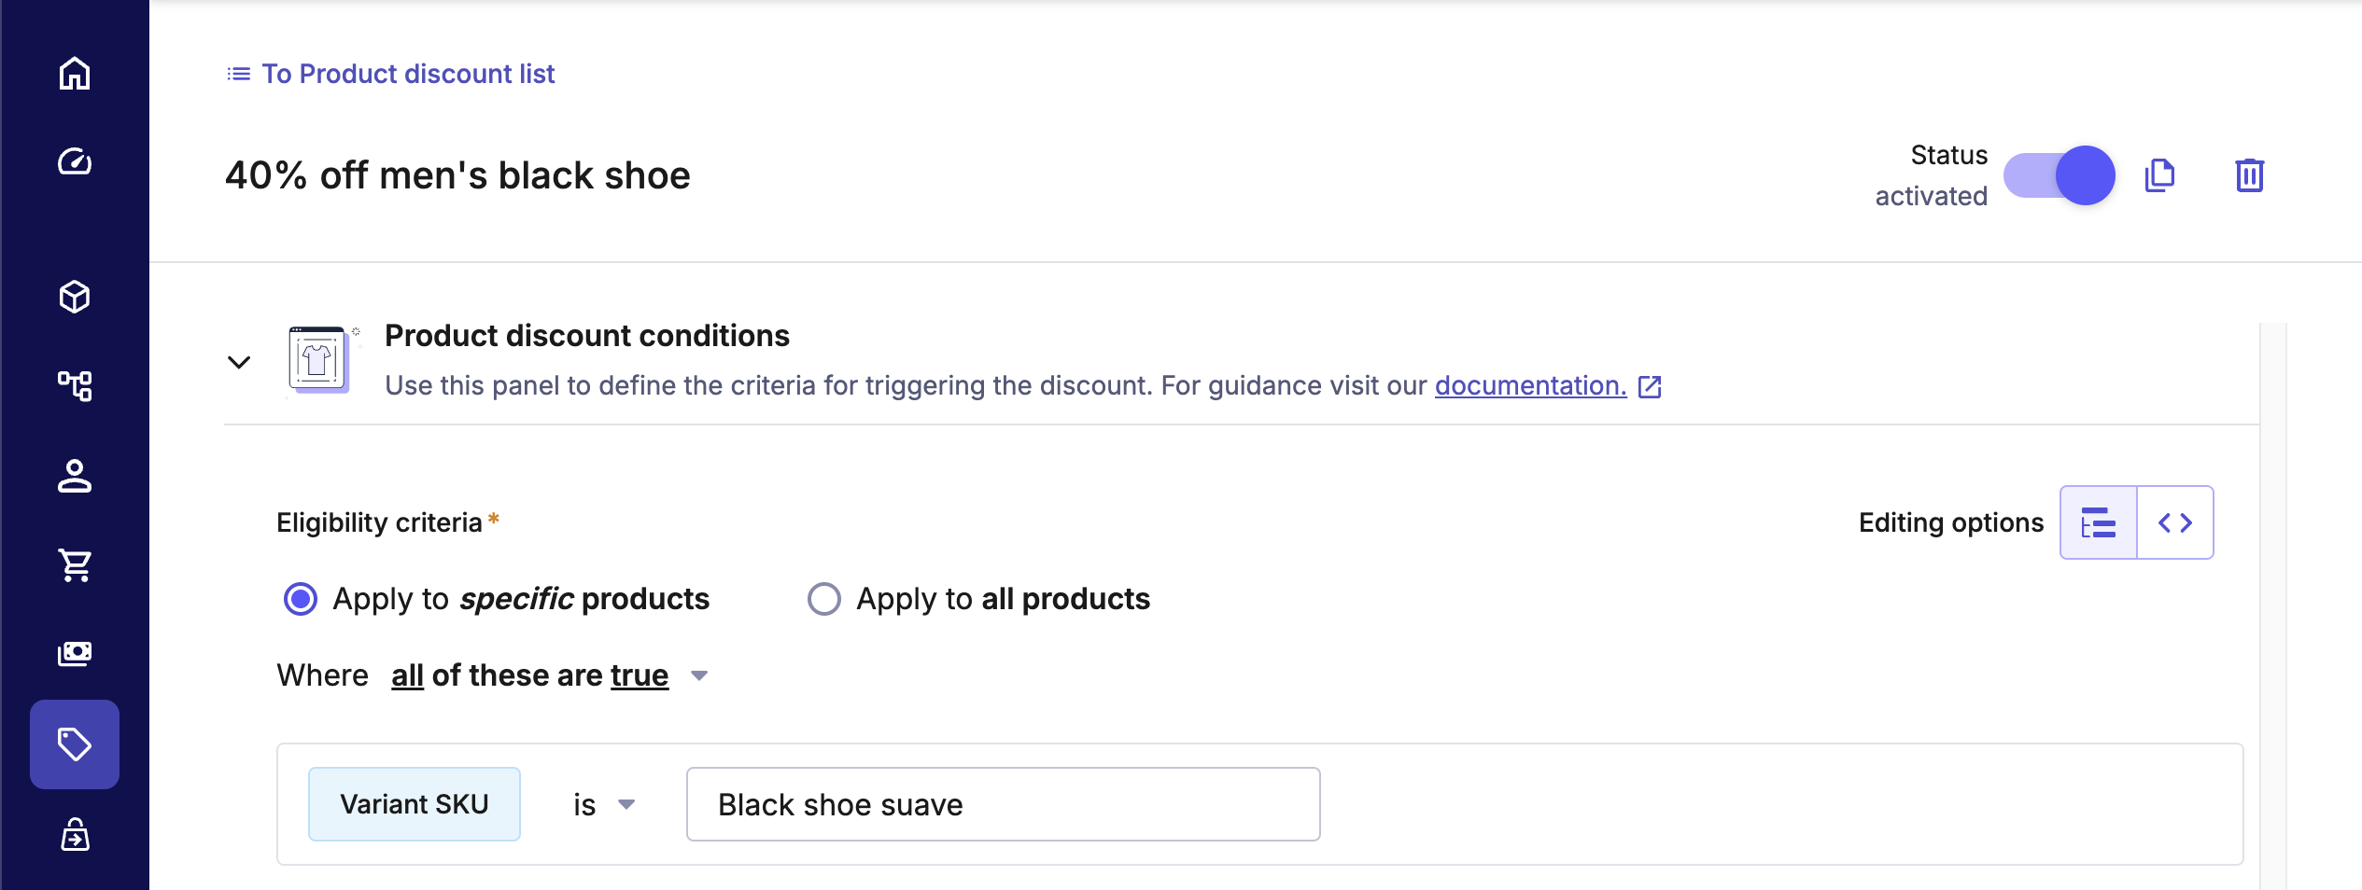
Task: Select Apply to all products
Action: click(824, 599)
